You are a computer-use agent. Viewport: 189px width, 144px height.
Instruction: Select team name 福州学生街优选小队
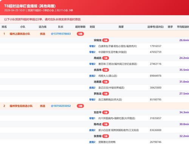tap(21, 106)
